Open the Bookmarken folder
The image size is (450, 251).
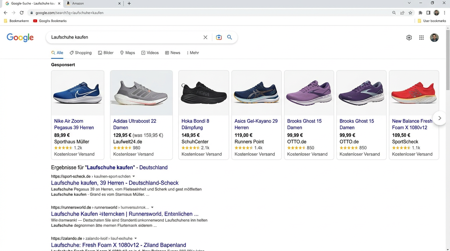[16, 21]
